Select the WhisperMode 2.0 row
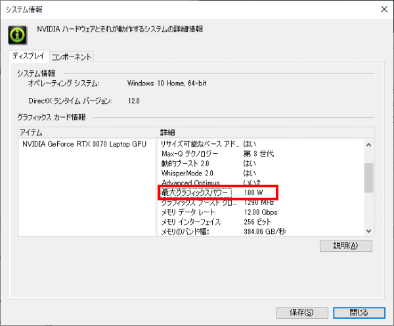Viewport: 394px width, 326px height. [208, 174]
